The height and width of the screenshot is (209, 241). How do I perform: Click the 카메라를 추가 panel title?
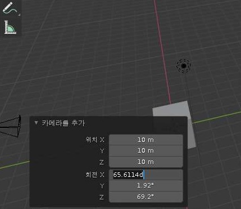coord(63,123)
